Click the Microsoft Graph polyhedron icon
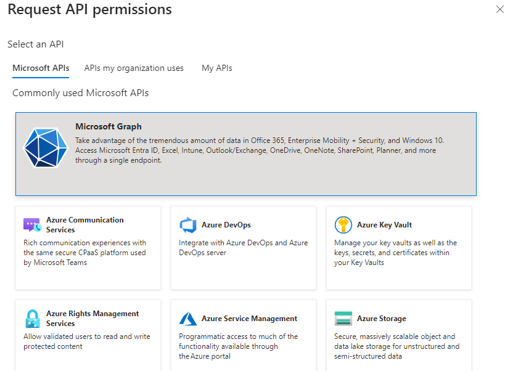Image resolution: width=505 pixels, height=371 pixels. [x=44, y=148]
